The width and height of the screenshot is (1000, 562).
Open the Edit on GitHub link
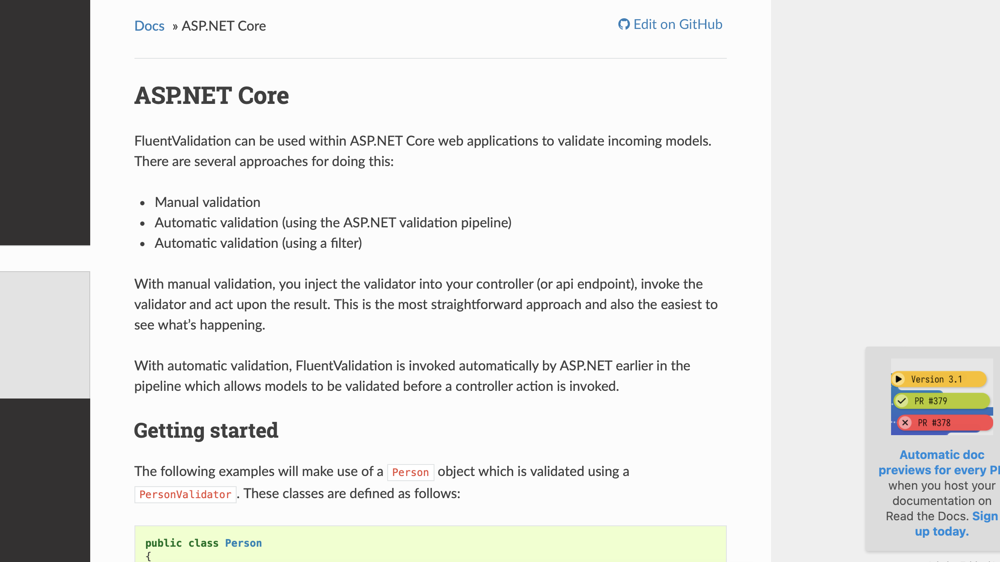pyautogui.click(x=677, y=24)
